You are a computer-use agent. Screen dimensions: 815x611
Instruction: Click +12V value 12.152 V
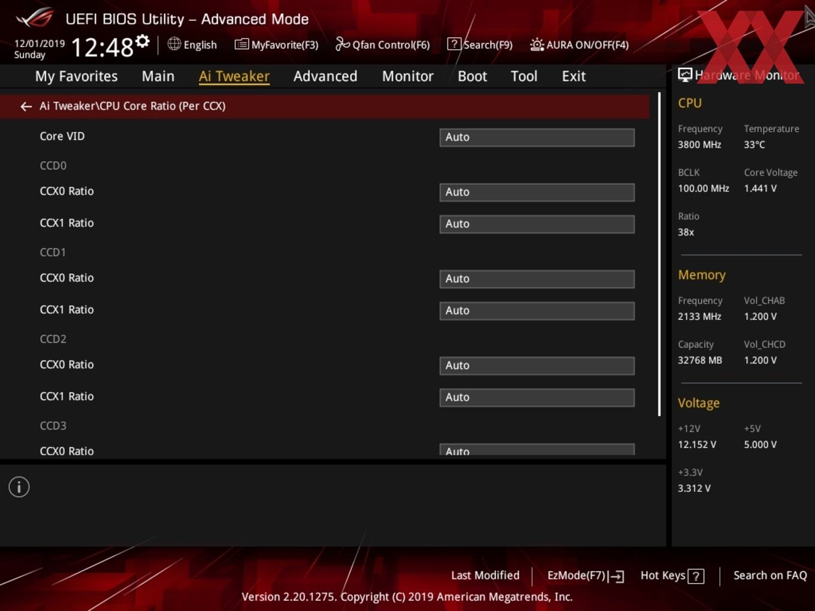coord(697,445)
